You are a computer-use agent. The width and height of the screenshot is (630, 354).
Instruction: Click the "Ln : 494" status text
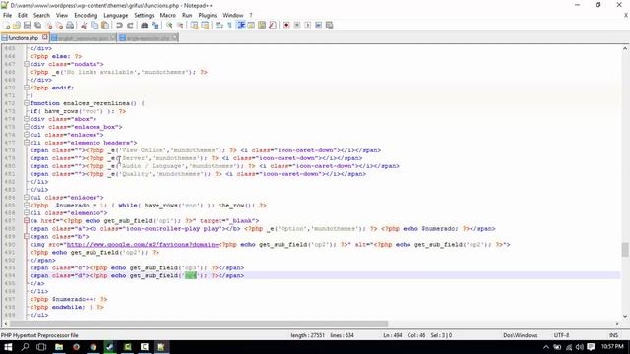click(392, 335)
